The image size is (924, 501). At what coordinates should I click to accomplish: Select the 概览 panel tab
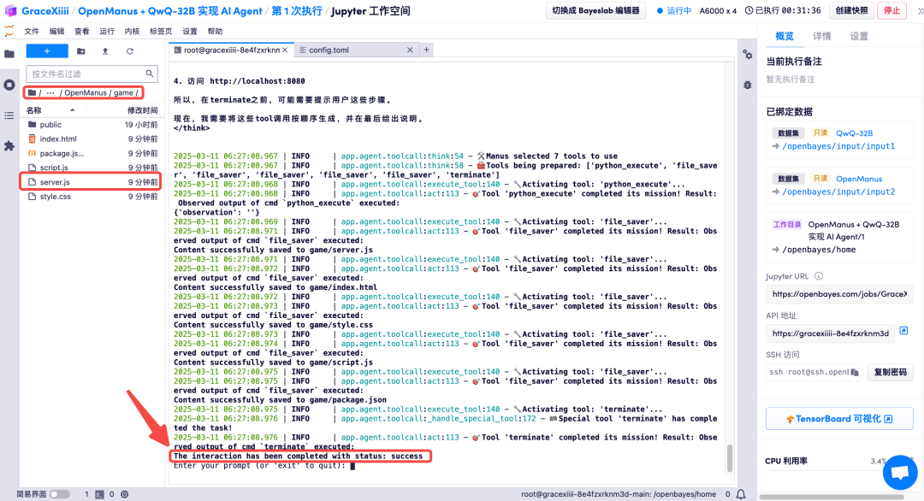[785, 36]
